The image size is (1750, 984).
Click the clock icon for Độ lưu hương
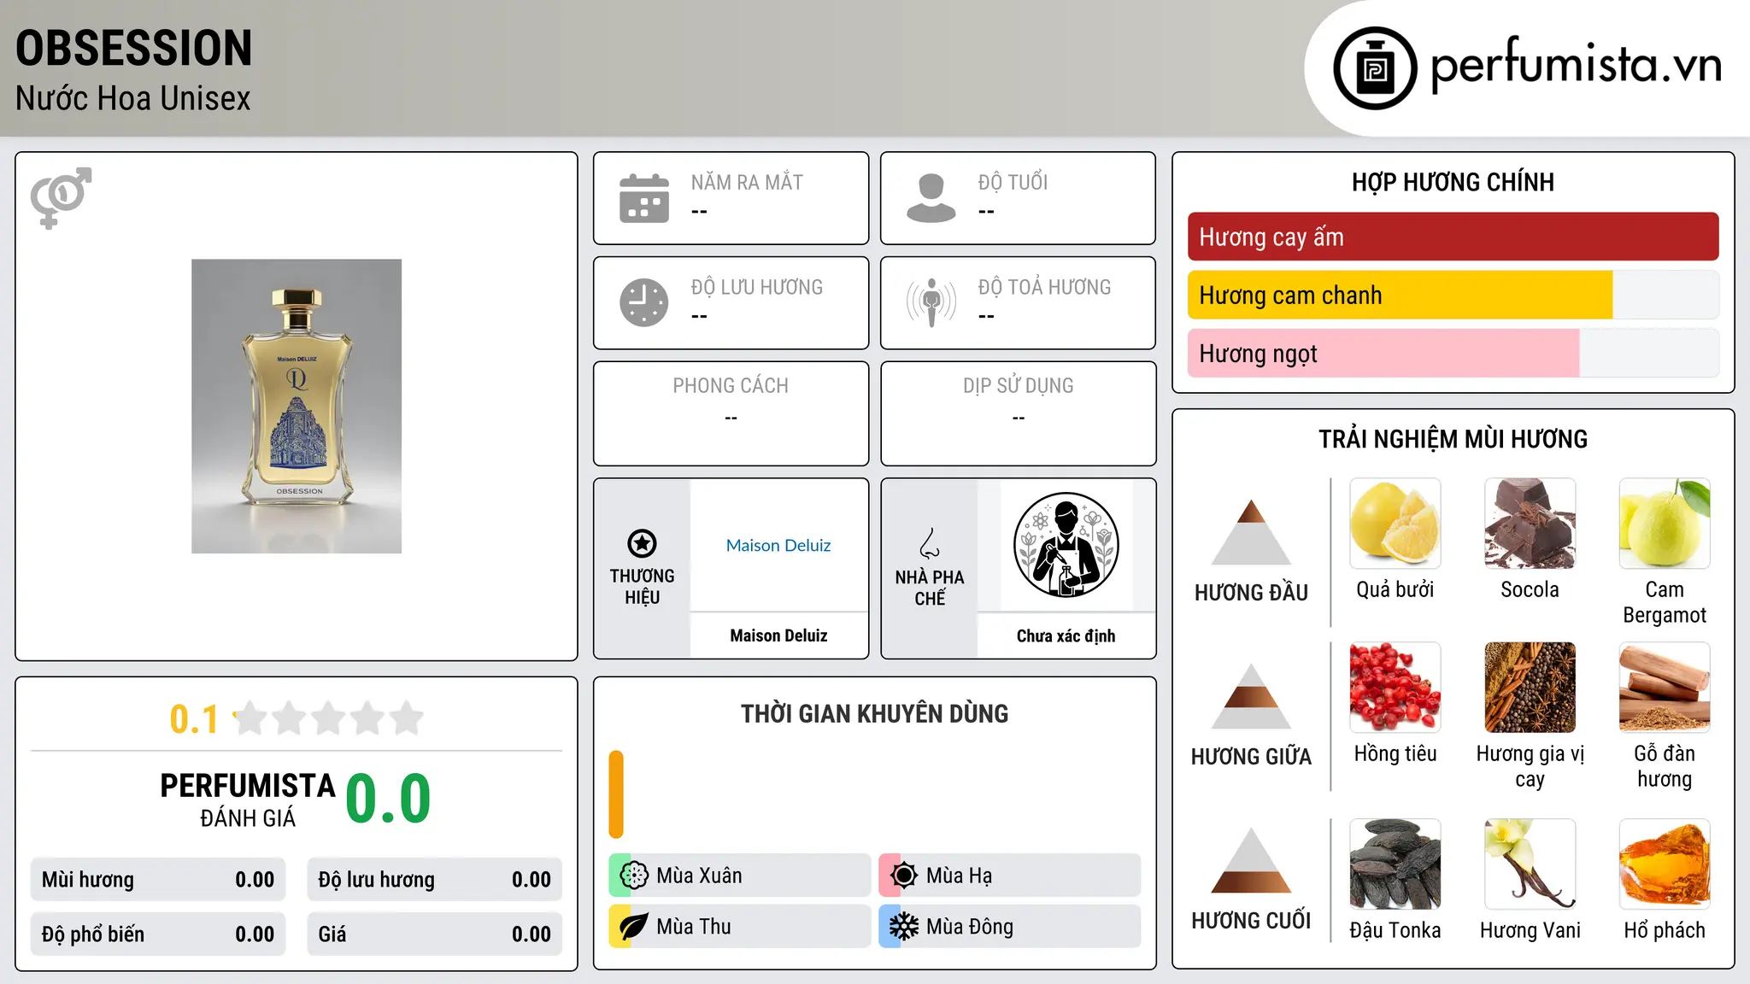click(644, 302)
